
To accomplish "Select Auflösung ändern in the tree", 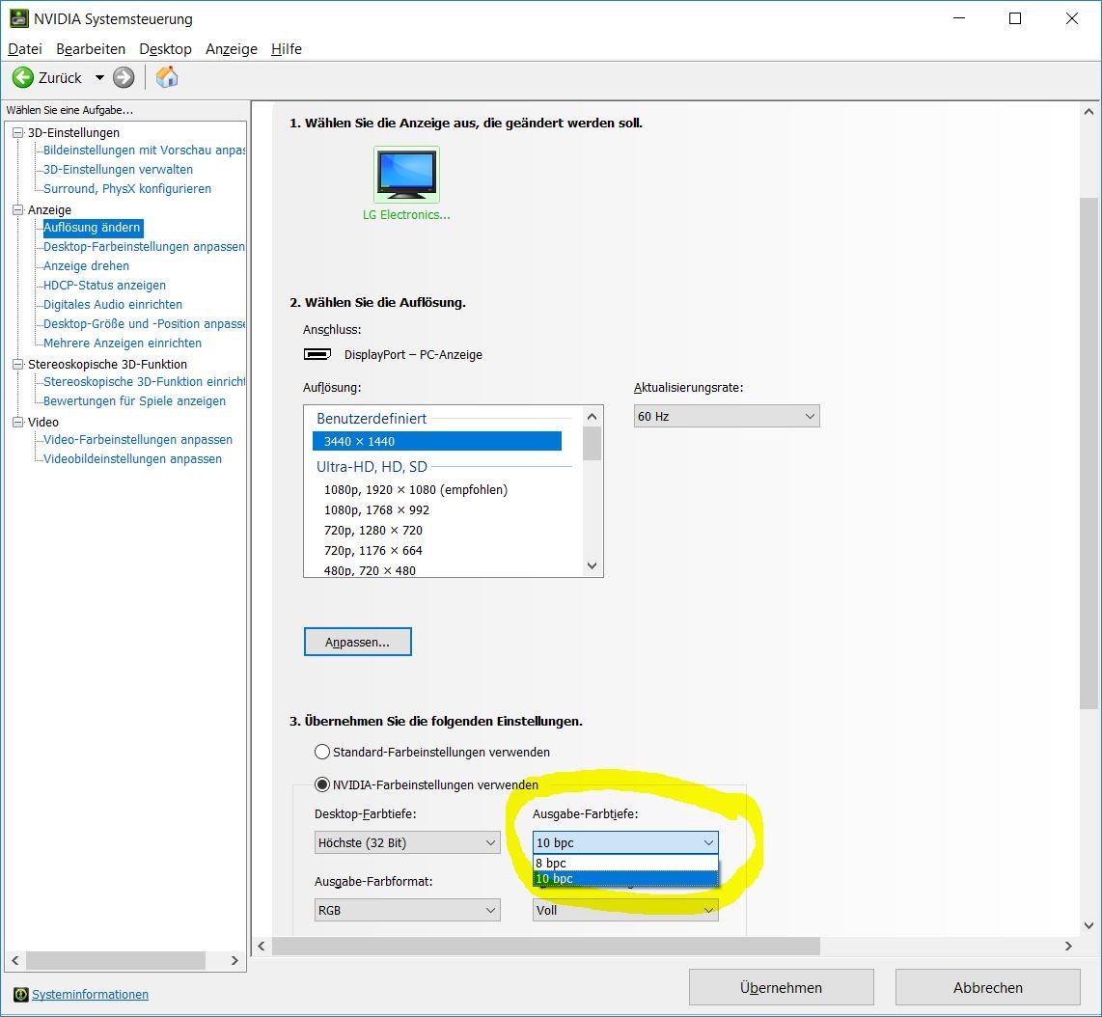I will coord(92,227).
